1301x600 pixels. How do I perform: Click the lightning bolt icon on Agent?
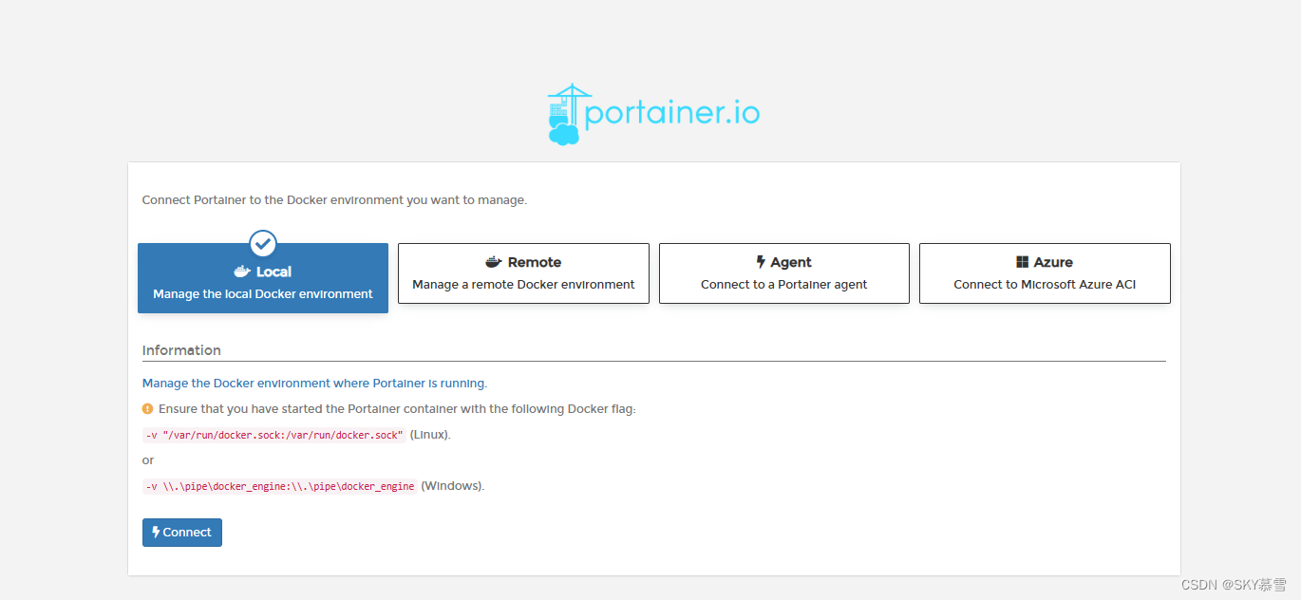pos(761,262)
